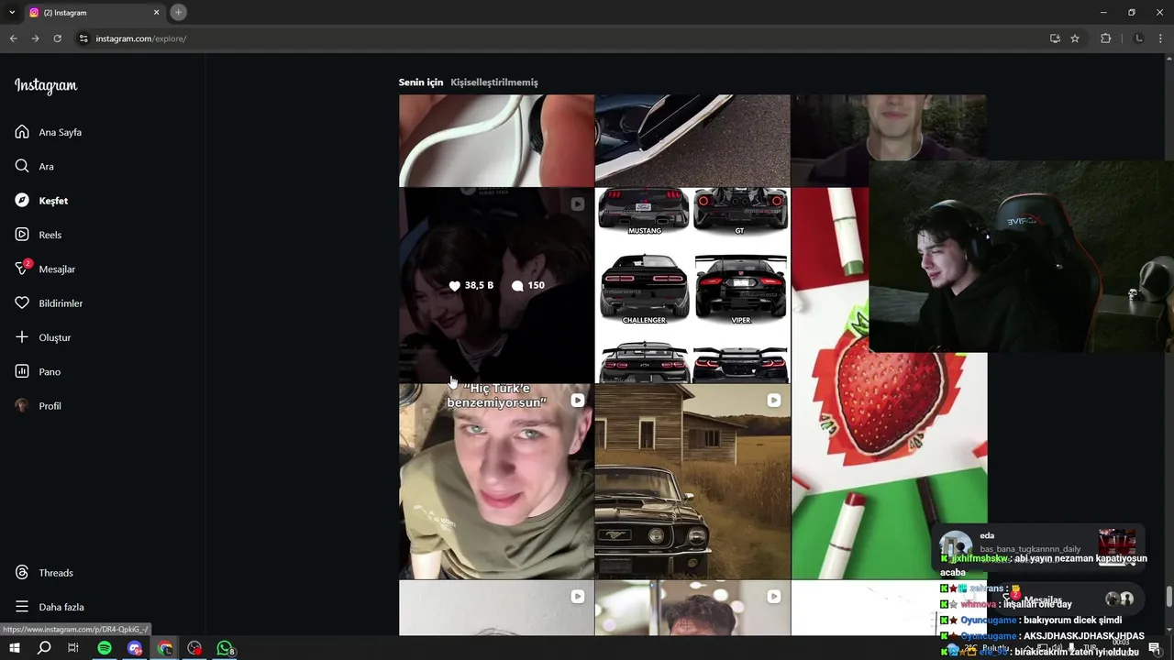The image size is (1174, 660).
Task: Click Ana Sayfa label in sidebar
Action: click(x=61, y=132)
